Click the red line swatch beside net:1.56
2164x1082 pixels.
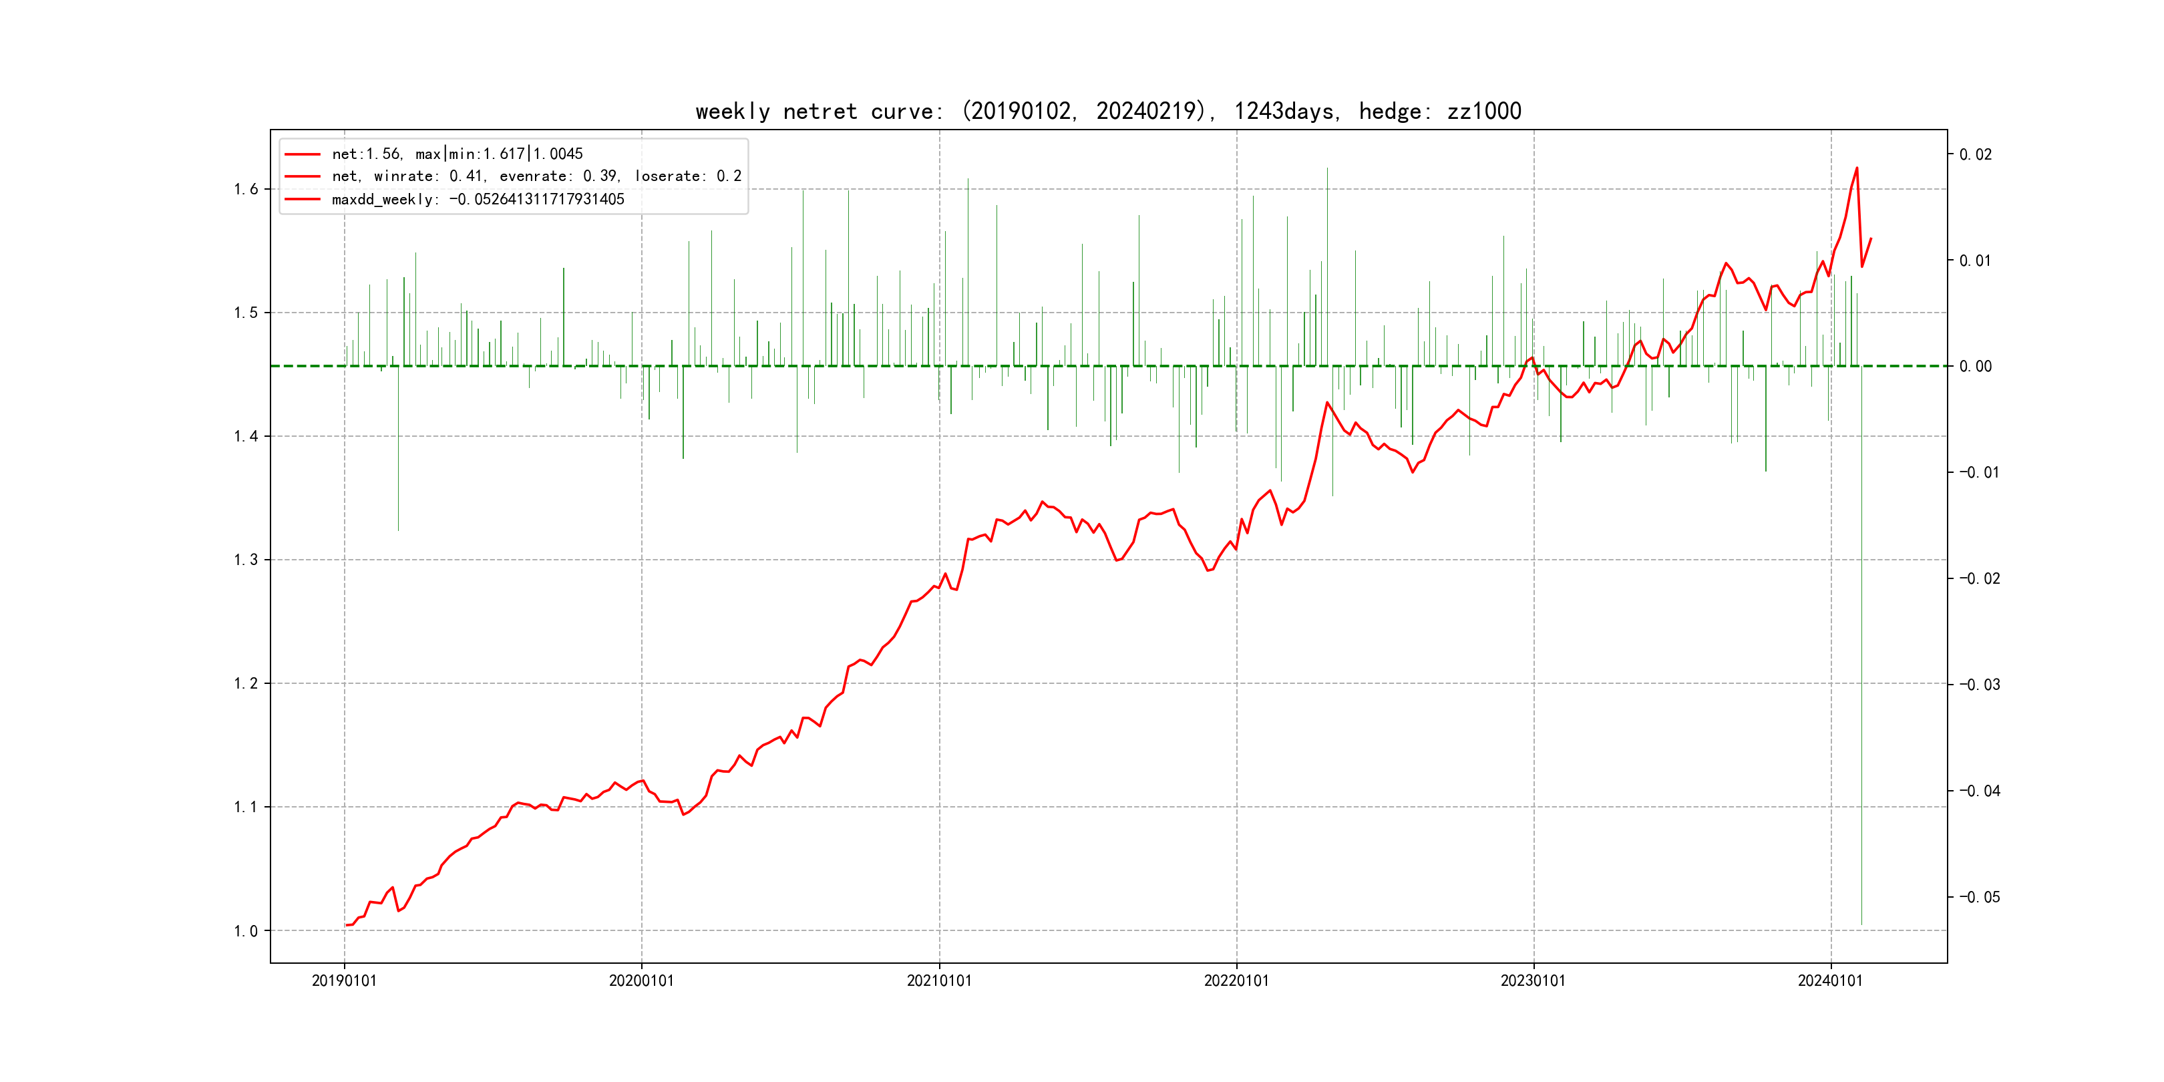click(x=303, y=154)
